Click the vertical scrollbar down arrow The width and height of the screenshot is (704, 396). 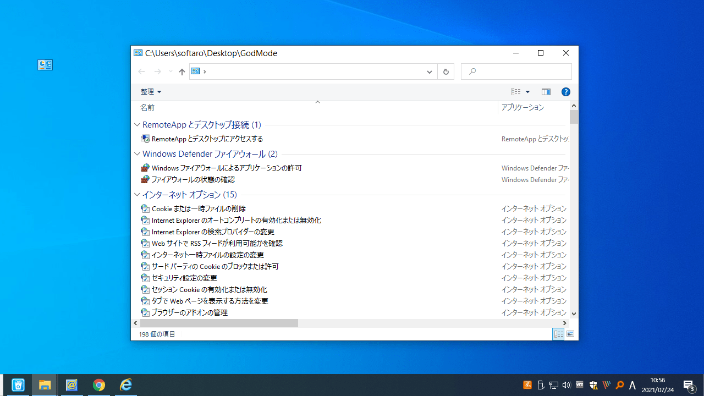click(574, 313)
